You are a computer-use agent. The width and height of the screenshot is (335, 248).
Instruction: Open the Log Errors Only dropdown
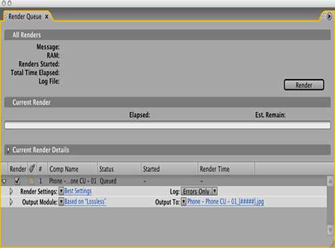(199, 191)
